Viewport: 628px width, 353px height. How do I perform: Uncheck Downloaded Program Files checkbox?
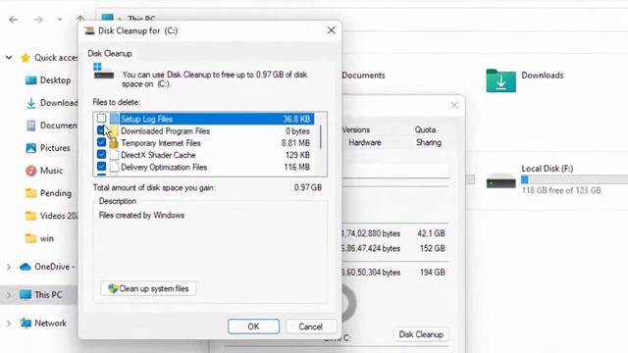click(101, 130)
